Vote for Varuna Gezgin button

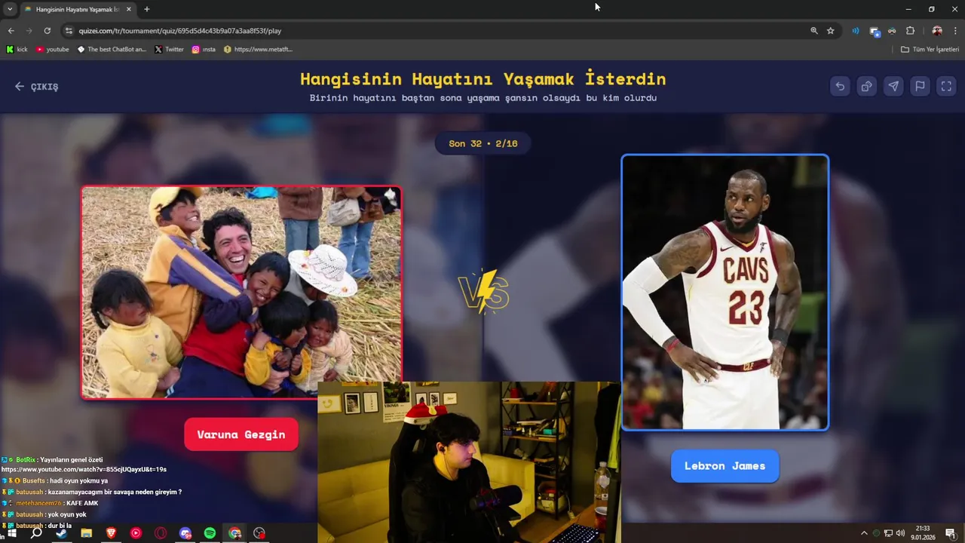coord(241,434)
